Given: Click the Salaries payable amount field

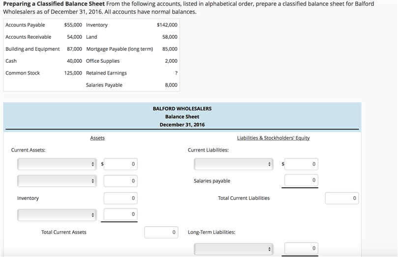Looking at the screenshot, I should [x=301, y=180].
